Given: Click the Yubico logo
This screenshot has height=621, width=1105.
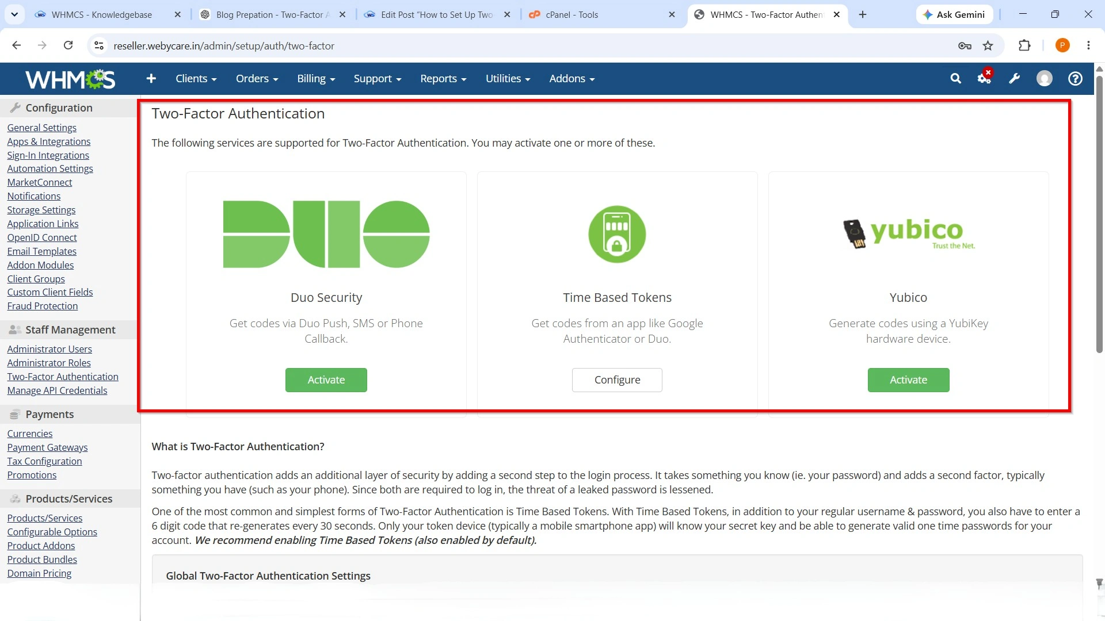Looking at the screenshot, I should (908, 233).
